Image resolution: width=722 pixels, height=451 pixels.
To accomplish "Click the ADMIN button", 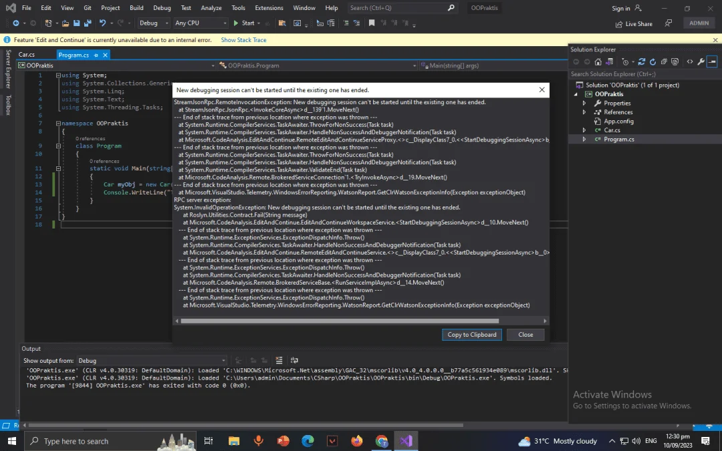I will click(x=699, y=23).
